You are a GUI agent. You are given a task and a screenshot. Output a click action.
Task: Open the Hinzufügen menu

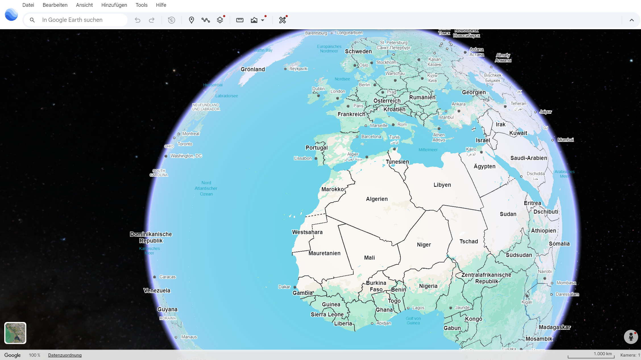[114, 5]
